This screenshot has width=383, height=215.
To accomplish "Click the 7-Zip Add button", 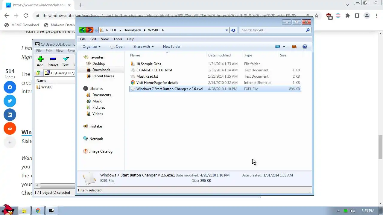I will (40, 61).
